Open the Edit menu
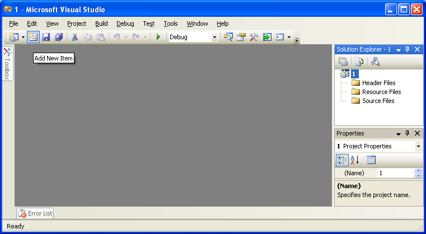The image size is (426, 234). tap(32, 24)
